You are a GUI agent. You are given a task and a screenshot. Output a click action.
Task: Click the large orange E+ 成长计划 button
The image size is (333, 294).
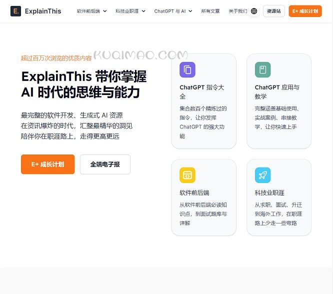click(x=48, y=164)
